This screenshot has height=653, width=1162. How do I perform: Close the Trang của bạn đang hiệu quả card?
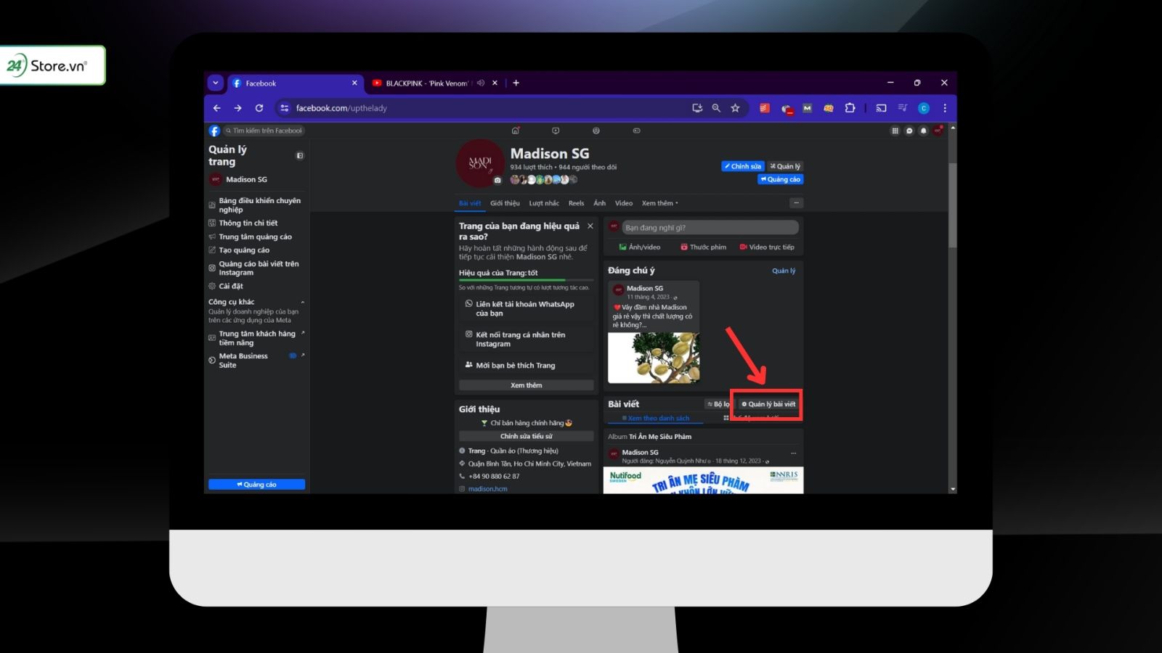coord(590,226)
